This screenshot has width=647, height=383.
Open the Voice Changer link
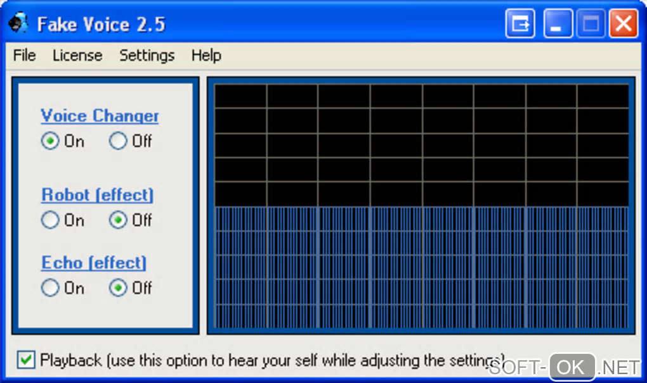click(100, 116)
